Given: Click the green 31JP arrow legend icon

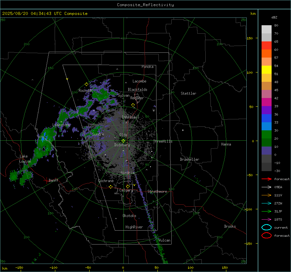Looking at the screenshot, I should click(266, 211).
